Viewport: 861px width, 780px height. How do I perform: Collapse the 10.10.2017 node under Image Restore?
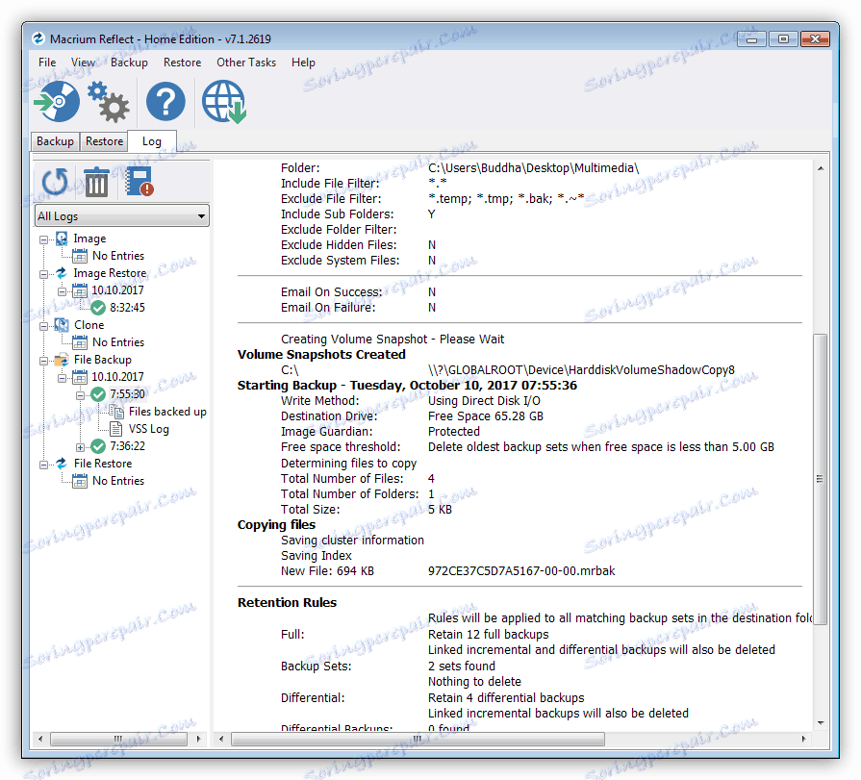(x=62, y=291)
